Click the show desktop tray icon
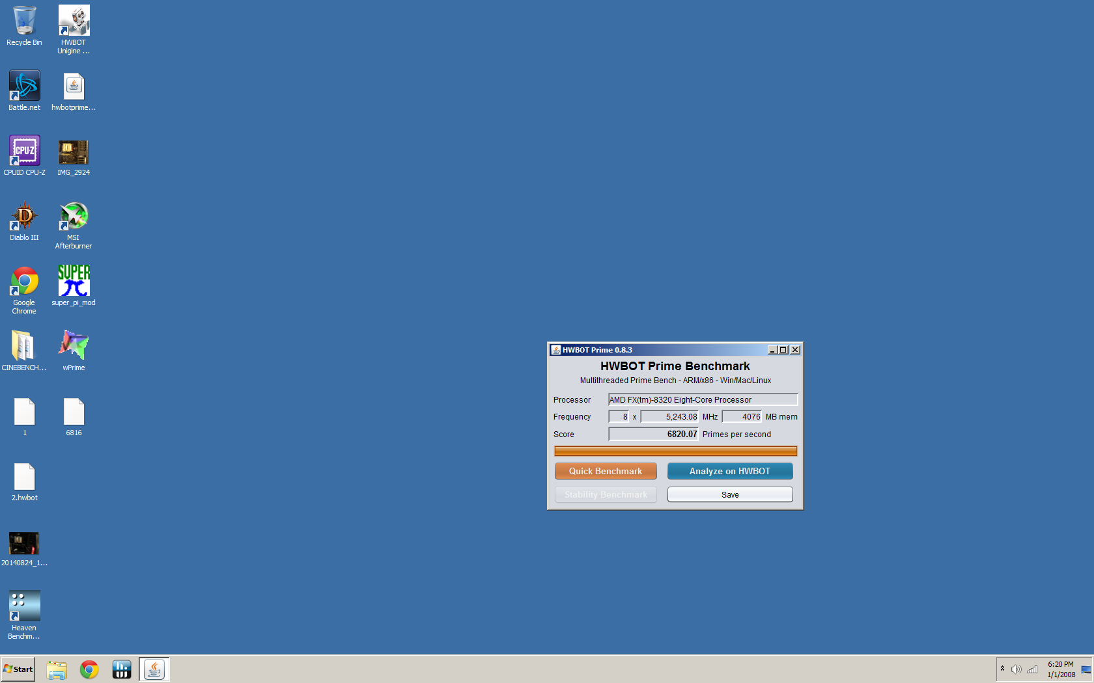The height and width of the screenshot is (683, 1094). click(1086, 669)
